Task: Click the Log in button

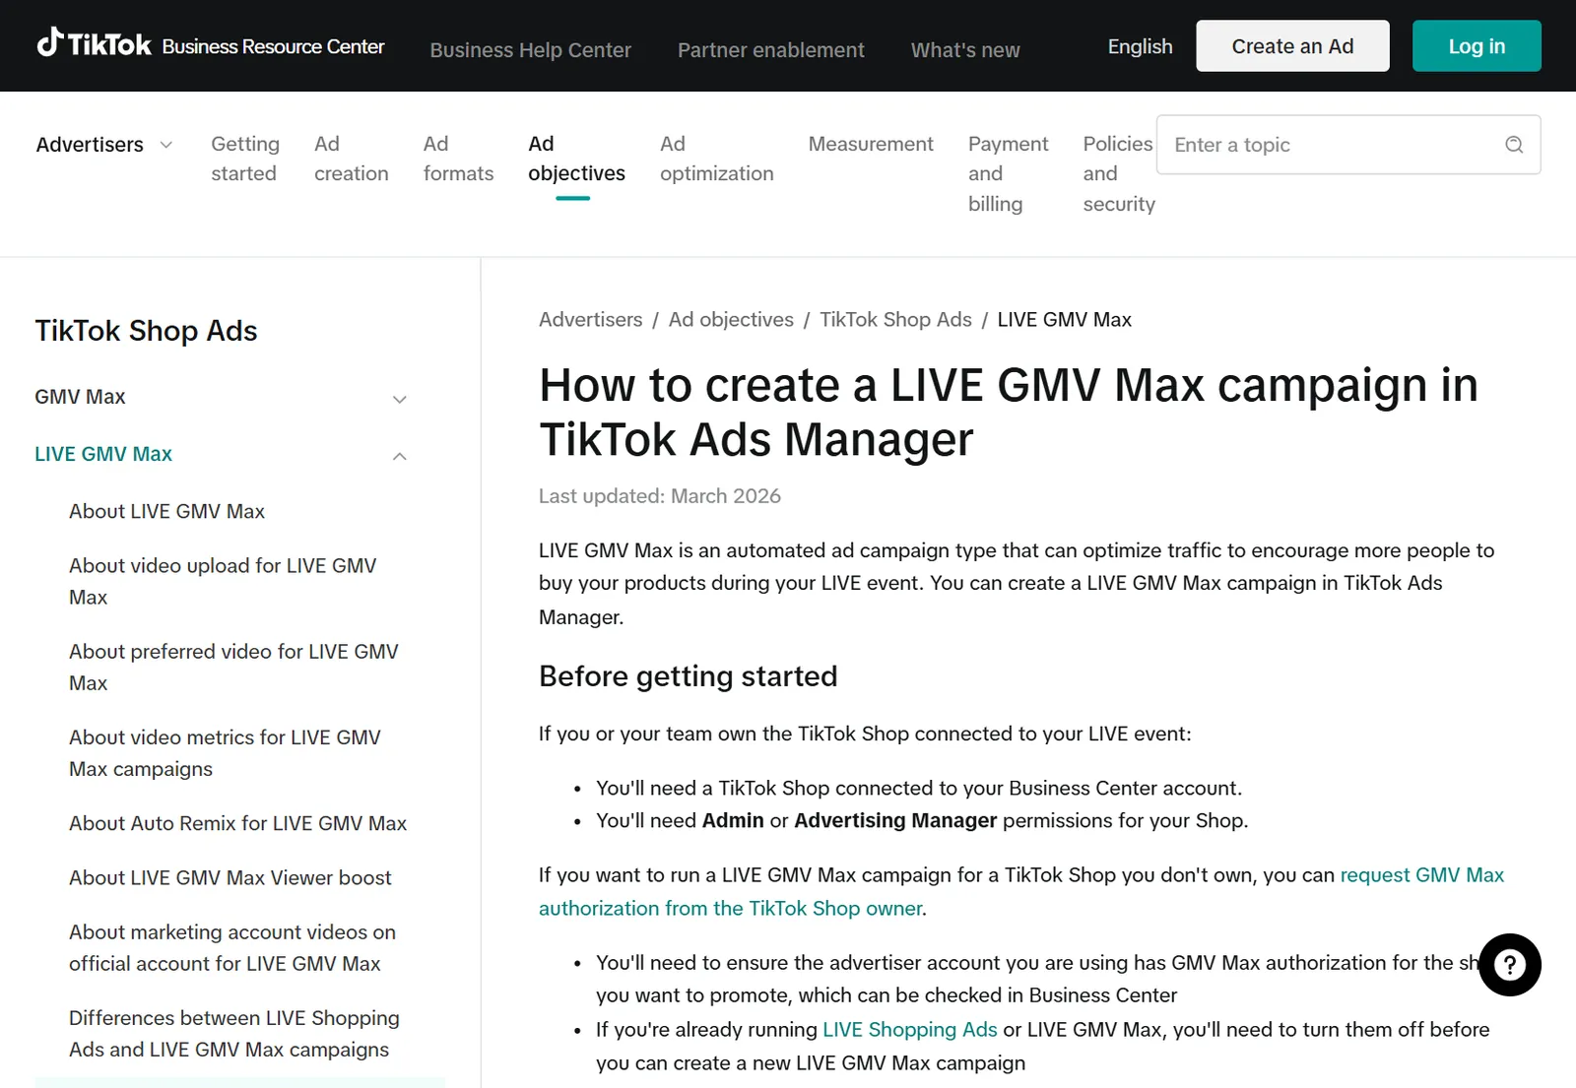Action: (x=1477, y=46)
